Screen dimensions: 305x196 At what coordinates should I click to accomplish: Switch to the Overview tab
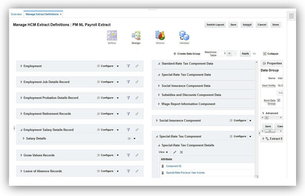(x=16, y=14)
